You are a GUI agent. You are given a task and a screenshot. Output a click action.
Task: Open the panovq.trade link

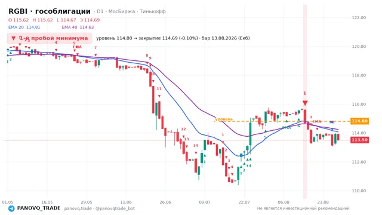tap(78, 208)
